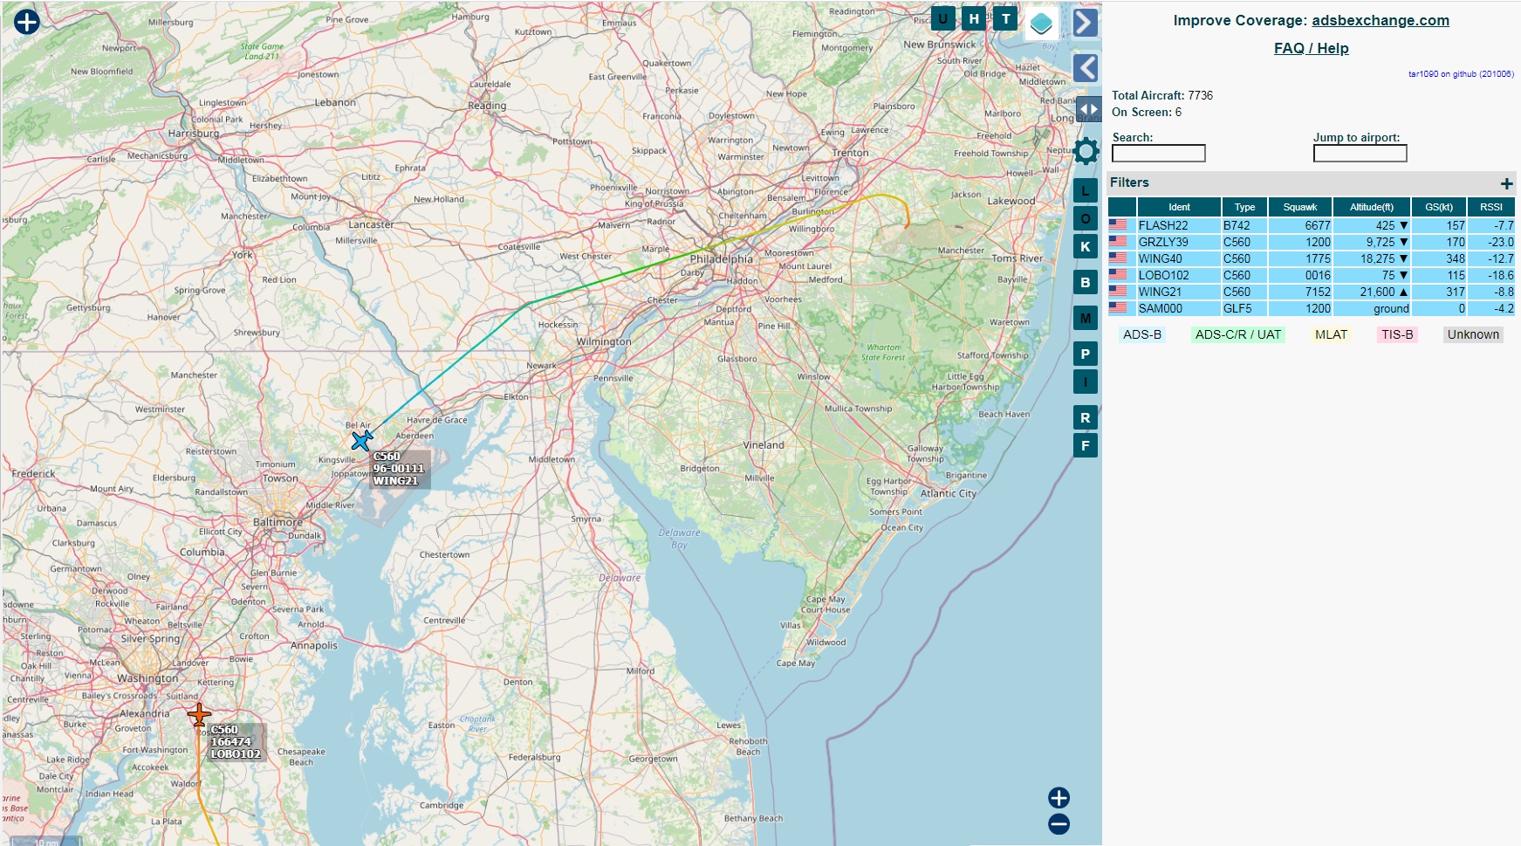Sort by flag column header
Screen dimensions: 1521x846
1122,207
